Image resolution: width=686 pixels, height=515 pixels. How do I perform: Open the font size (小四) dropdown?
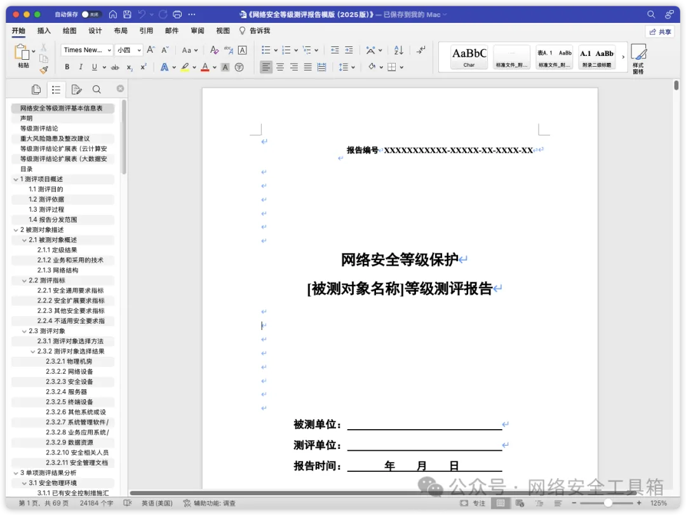[x=128, y=49]
